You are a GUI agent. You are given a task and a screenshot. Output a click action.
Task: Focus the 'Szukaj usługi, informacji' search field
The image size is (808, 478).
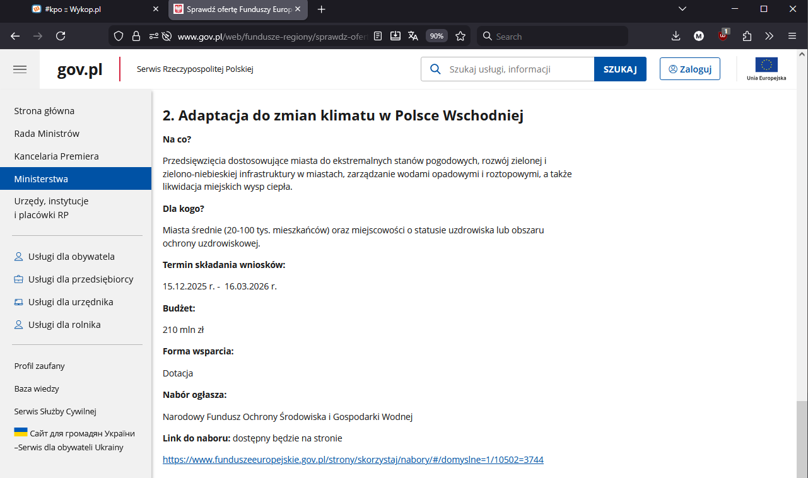click(x=517, y=69)
